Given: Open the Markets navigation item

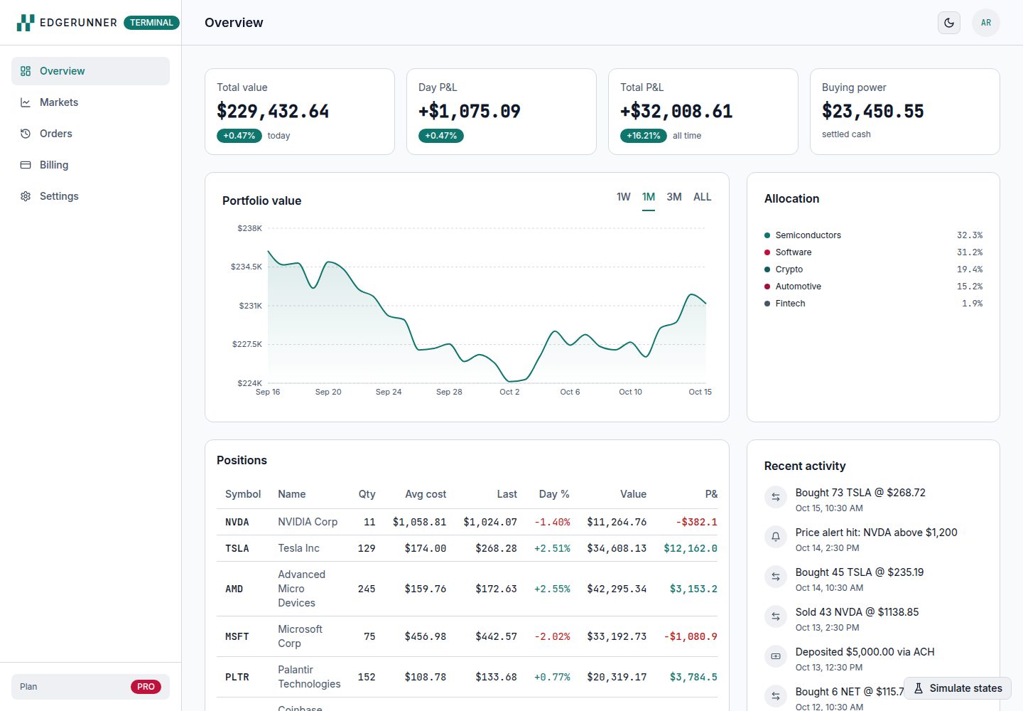Looking at the screenshot, I should (x=90, y=102).
